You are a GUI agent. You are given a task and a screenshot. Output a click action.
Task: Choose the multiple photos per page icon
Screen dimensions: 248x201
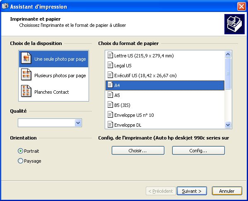point(26,74)
